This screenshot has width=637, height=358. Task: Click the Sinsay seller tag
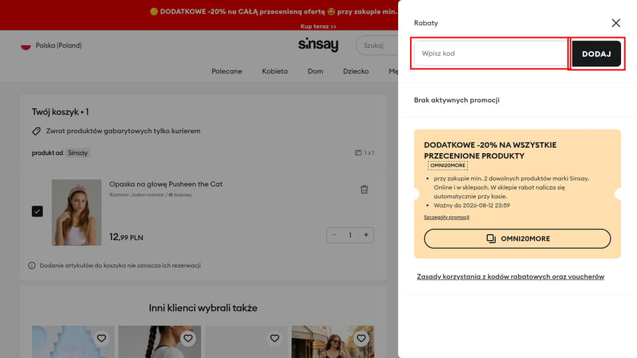pos(78,153)
